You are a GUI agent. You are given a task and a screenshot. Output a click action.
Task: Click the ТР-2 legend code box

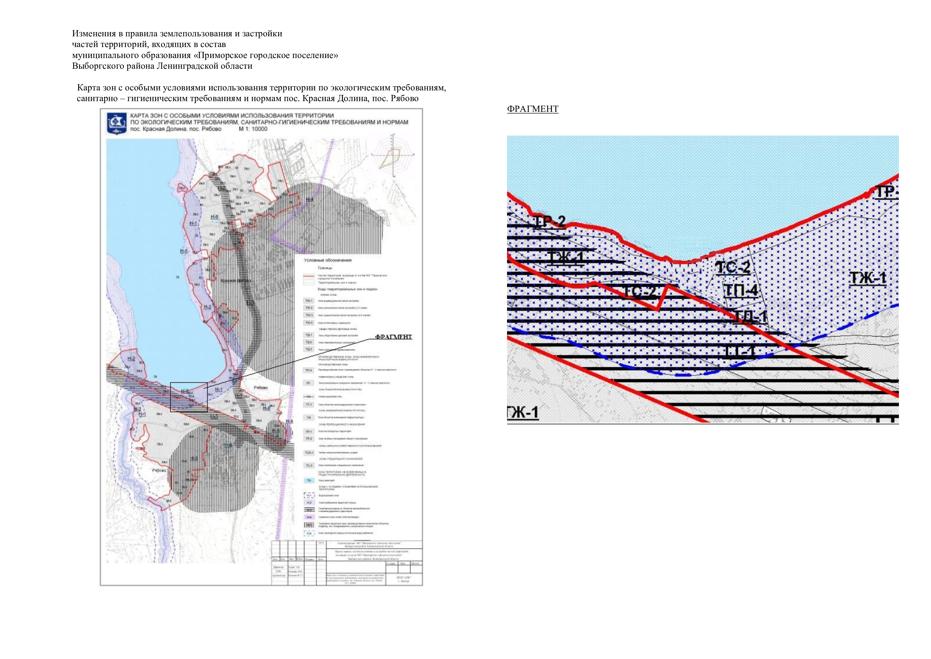(x=309, y=439)
